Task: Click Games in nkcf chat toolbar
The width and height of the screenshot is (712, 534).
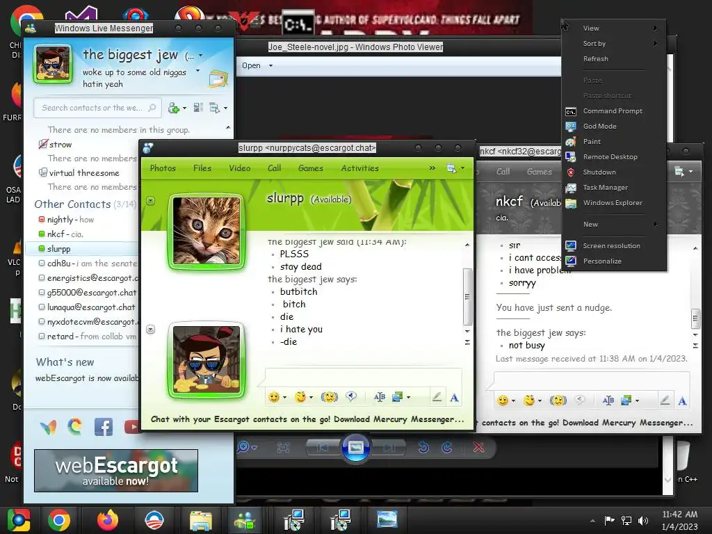Action: click(540, 172)
